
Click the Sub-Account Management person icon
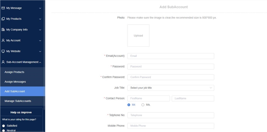[3, 62]
